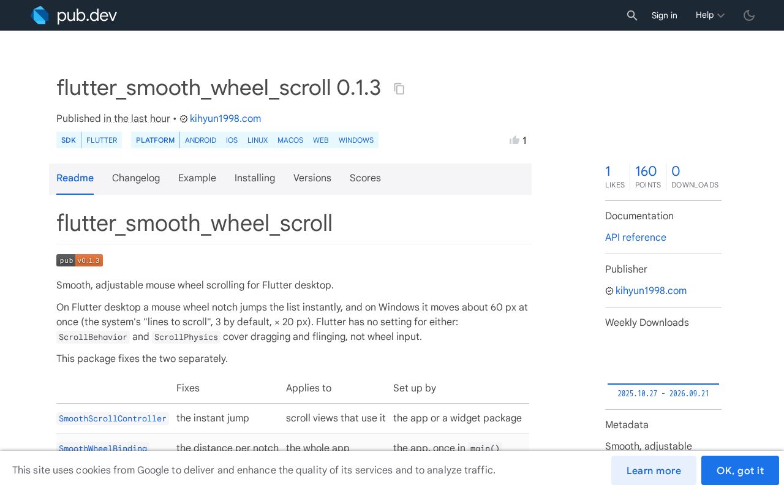
Task: Click the ScrollBehavior inline code
Action: (93, 337)
